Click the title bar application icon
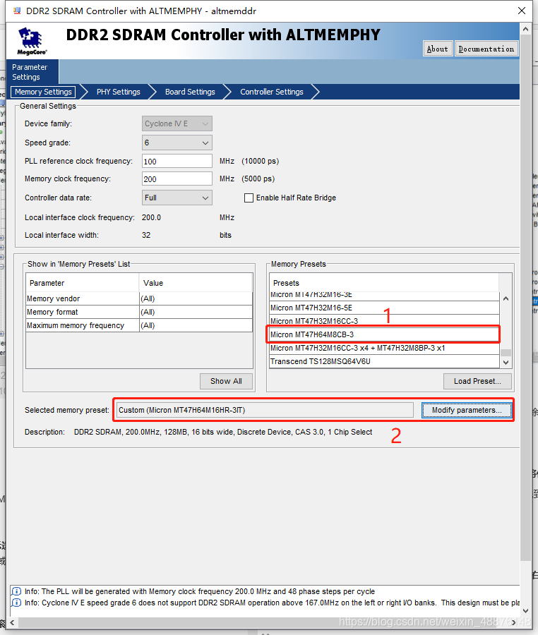 click(17, 11)
